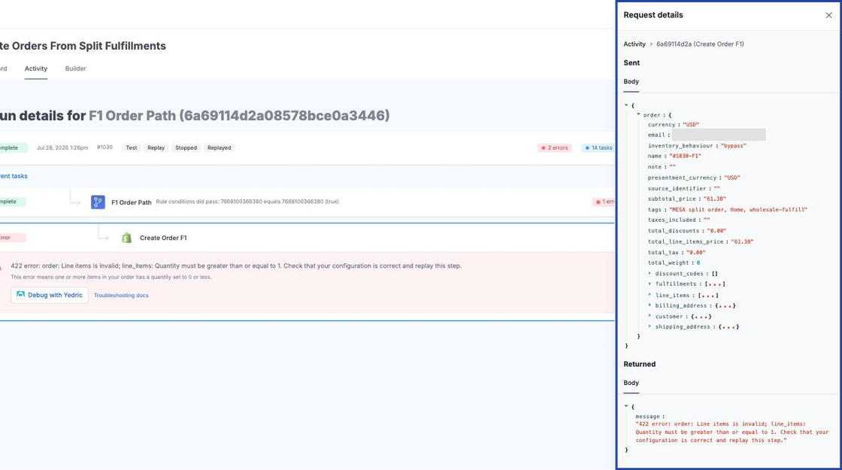Select the Sent Body tab

coord(631,82)
